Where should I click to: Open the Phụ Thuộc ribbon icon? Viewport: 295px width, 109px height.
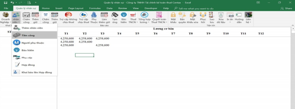(x=94, y=15)
